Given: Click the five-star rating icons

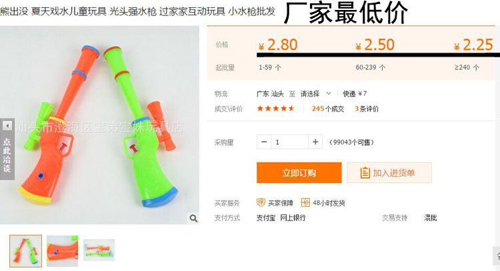Looking at the screenshot, I should 276,109.
